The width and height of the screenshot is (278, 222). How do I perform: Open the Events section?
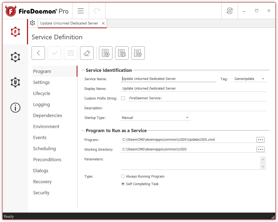point(54,138)
